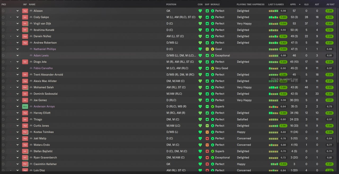This screenshot has width=339, height=174.
Task: Click the Wnt badge for Anderson Arroyo
Action: tap(25, 106)
